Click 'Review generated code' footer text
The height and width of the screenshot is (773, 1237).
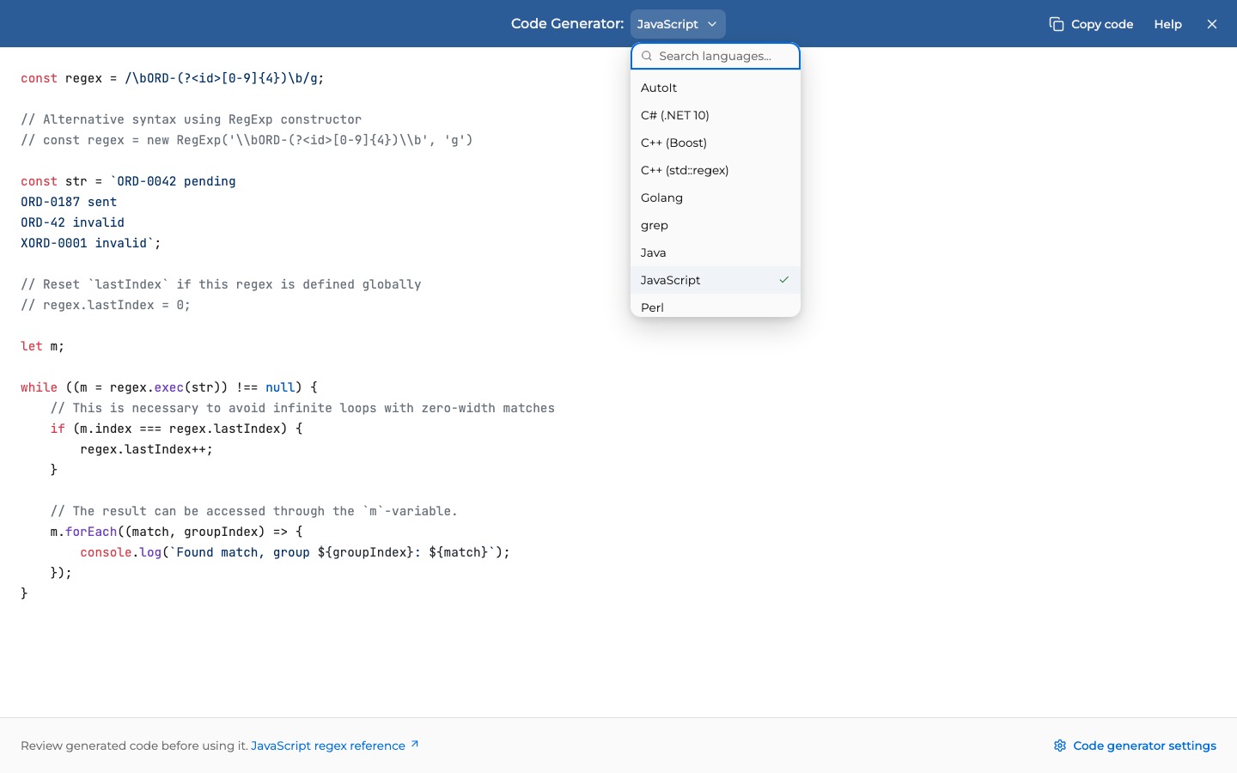[134, 746]
